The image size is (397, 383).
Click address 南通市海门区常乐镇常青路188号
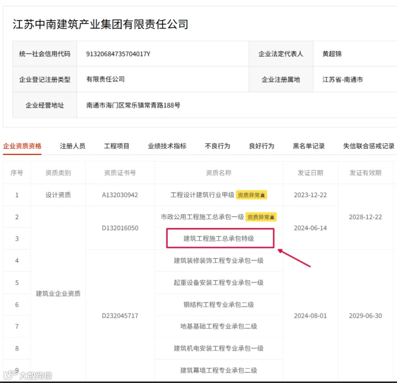(x=133, y=105)
